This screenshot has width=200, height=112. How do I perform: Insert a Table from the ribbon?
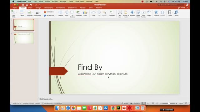[x=22, y=13]
